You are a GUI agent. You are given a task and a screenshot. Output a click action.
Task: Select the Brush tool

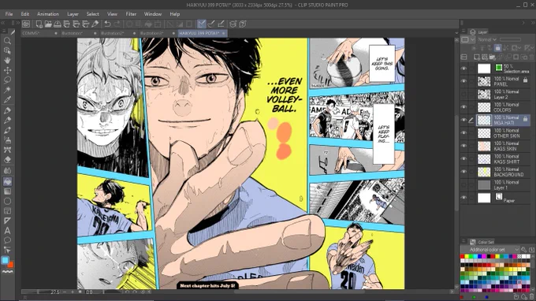point(7,130)
